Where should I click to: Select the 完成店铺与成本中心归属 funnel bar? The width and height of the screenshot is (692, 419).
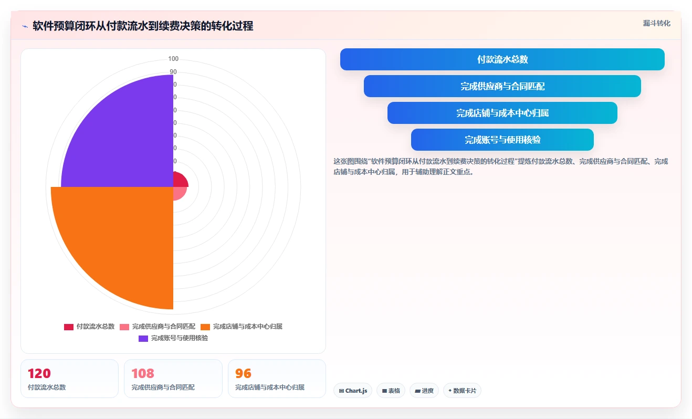point(502,113)
